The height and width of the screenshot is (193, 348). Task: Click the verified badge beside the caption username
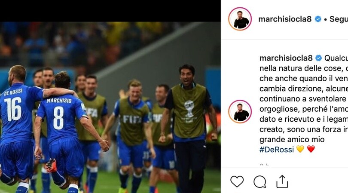tap(318, 58)
